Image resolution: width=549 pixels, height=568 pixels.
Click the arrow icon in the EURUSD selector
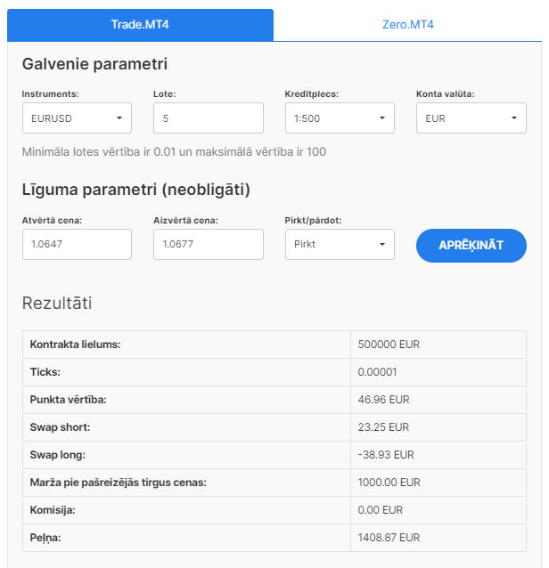119,118
